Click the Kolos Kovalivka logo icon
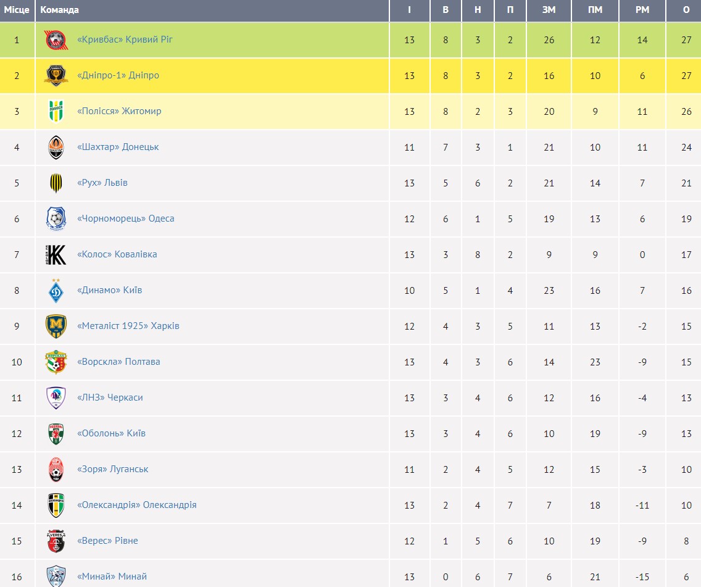The image size is (701, 587). click(x=56, y=255)
